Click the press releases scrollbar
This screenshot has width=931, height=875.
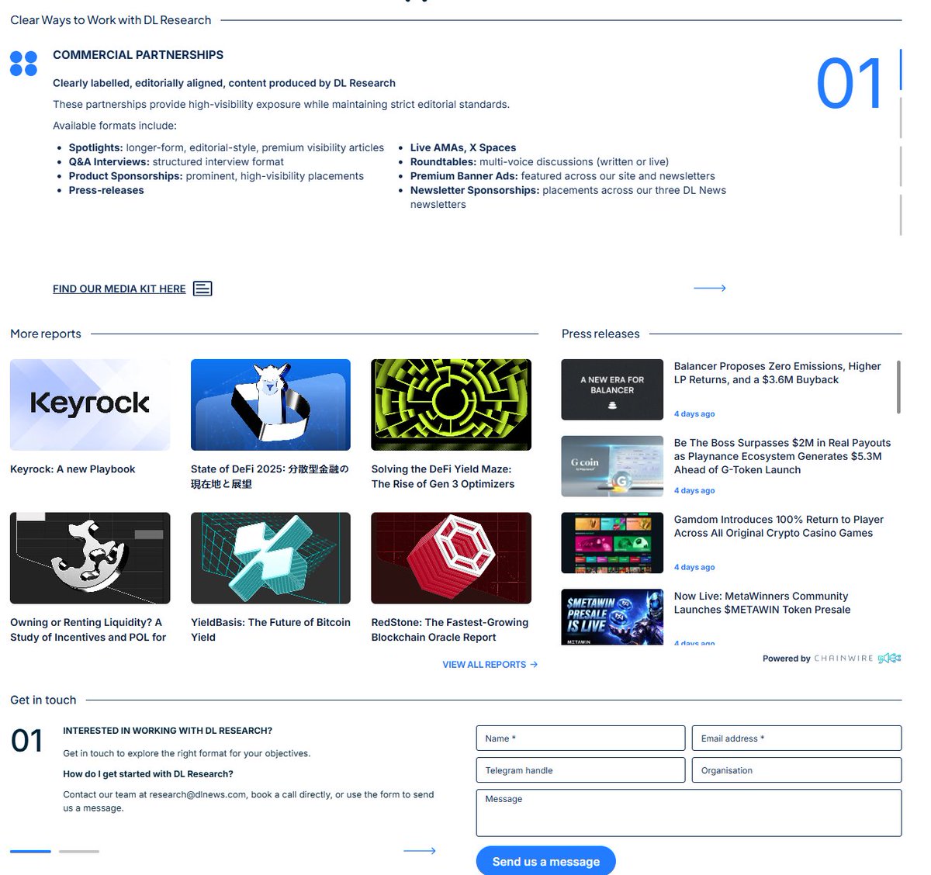(x=898, y=387)
